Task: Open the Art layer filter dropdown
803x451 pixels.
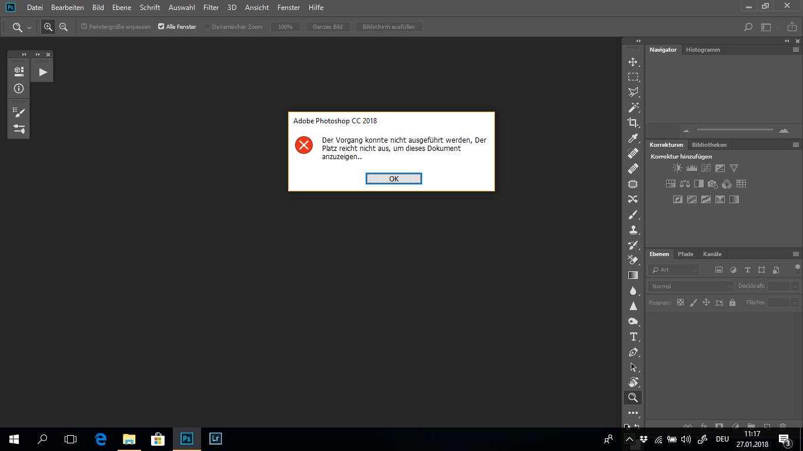Action: (x=674, y=270)
